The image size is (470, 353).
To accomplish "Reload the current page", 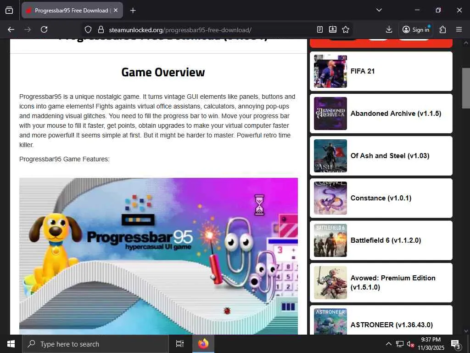I will click(x=44, y=29).
